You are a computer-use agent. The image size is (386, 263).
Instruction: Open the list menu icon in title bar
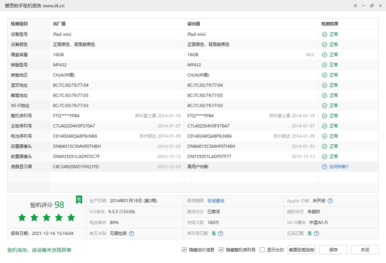point(356,5)
